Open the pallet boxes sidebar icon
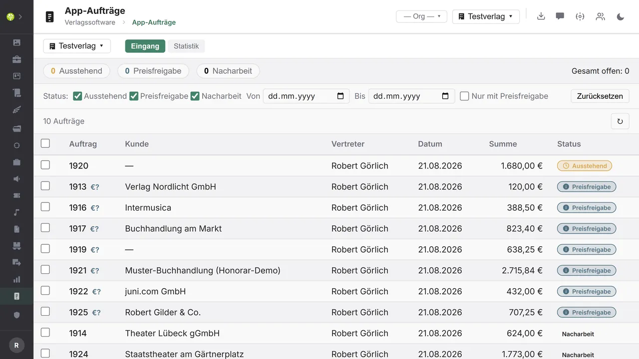 16,246
